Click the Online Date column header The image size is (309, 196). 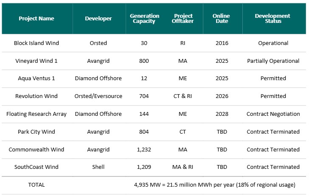221,19
